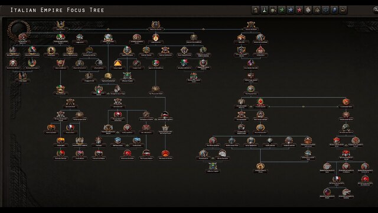Select the dark steel helmet focus icon

click(x=99, y=63)
